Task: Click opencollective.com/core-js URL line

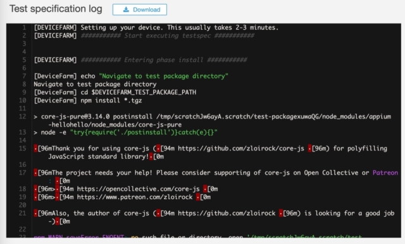Action: 126,189
